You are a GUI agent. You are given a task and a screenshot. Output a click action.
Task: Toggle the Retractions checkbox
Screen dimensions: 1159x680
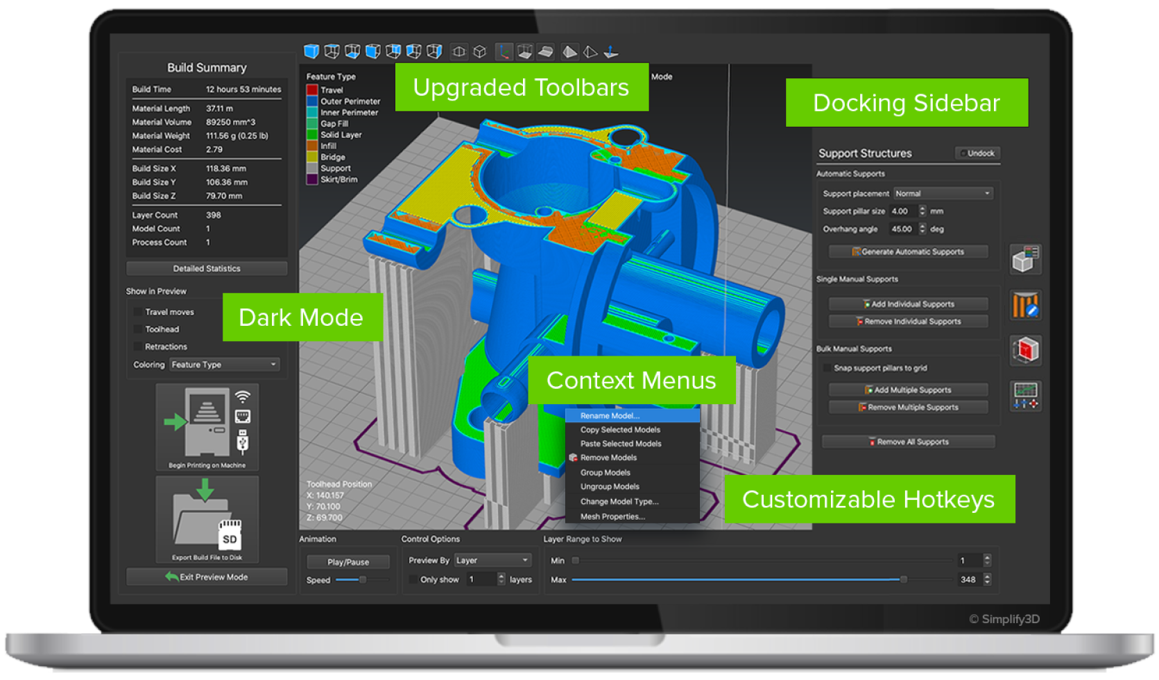tap(138, 347)
